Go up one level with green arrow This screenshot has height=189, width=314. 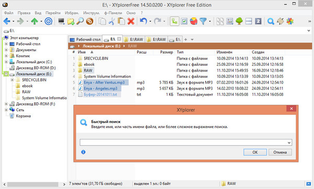(x=35, y=21)
